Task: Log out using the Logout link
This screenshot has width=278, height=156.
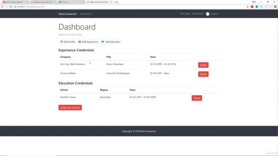Action: (x=214, y=13)
